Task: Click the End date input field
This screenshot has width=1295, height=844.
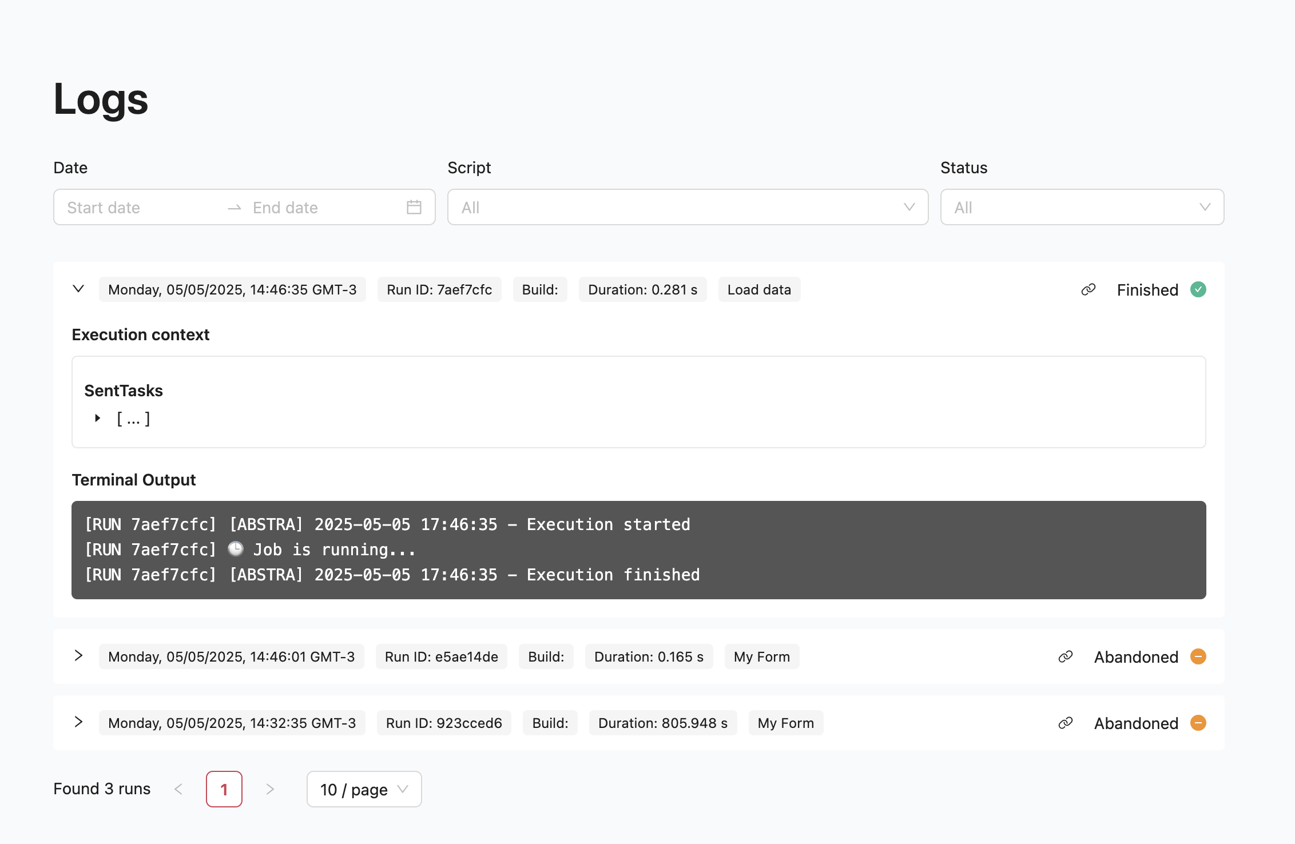Action: coord(324,208)
